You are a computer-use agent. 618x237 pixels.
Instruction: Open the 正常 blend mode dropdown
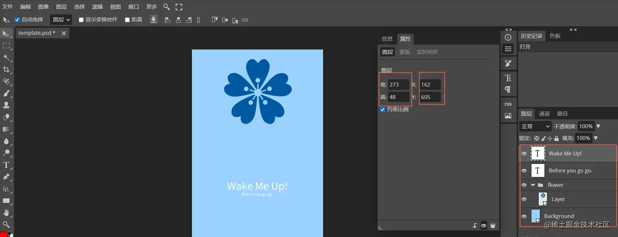[535, 126]
